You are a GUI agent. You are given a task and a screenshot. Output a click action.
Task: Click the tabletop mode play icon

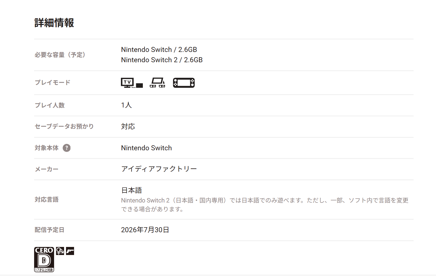pos(158,83)
